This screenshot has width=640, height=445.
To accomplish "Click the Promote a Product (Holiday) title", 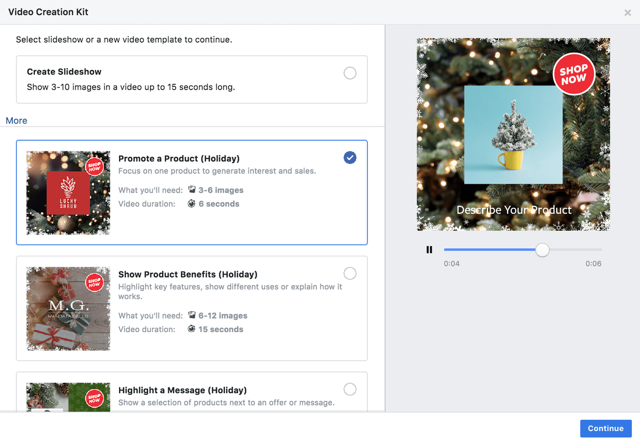I will point(179,158).
